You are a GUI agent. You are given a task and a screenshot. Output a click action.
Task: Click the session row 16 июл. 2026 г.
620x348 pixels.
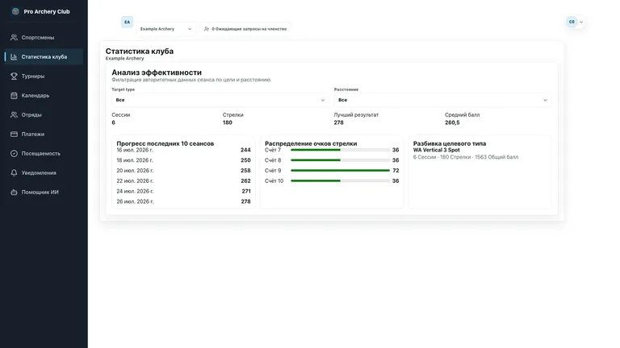click(x=183, y=150)
